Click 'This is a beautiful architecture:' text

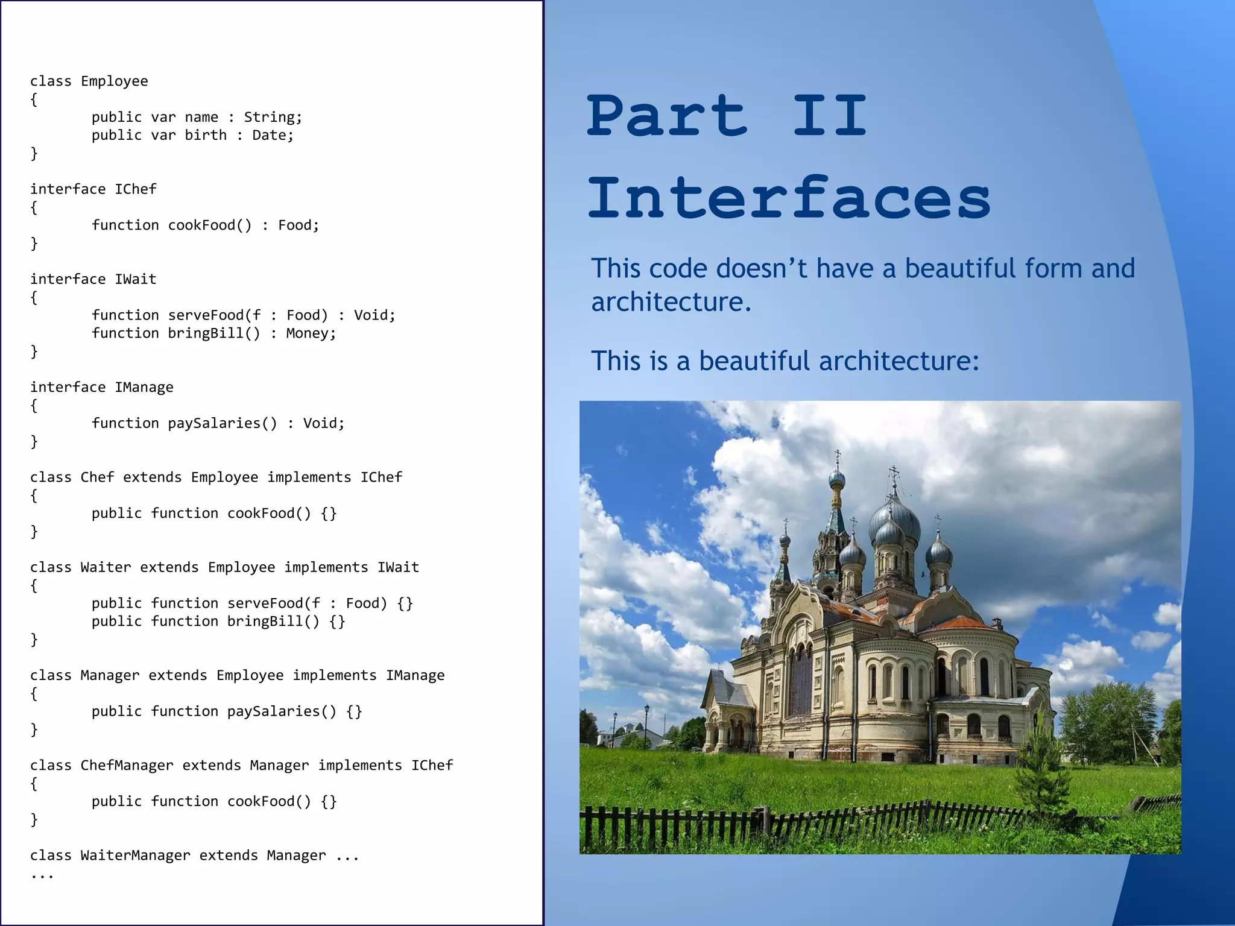coord(785,362)
